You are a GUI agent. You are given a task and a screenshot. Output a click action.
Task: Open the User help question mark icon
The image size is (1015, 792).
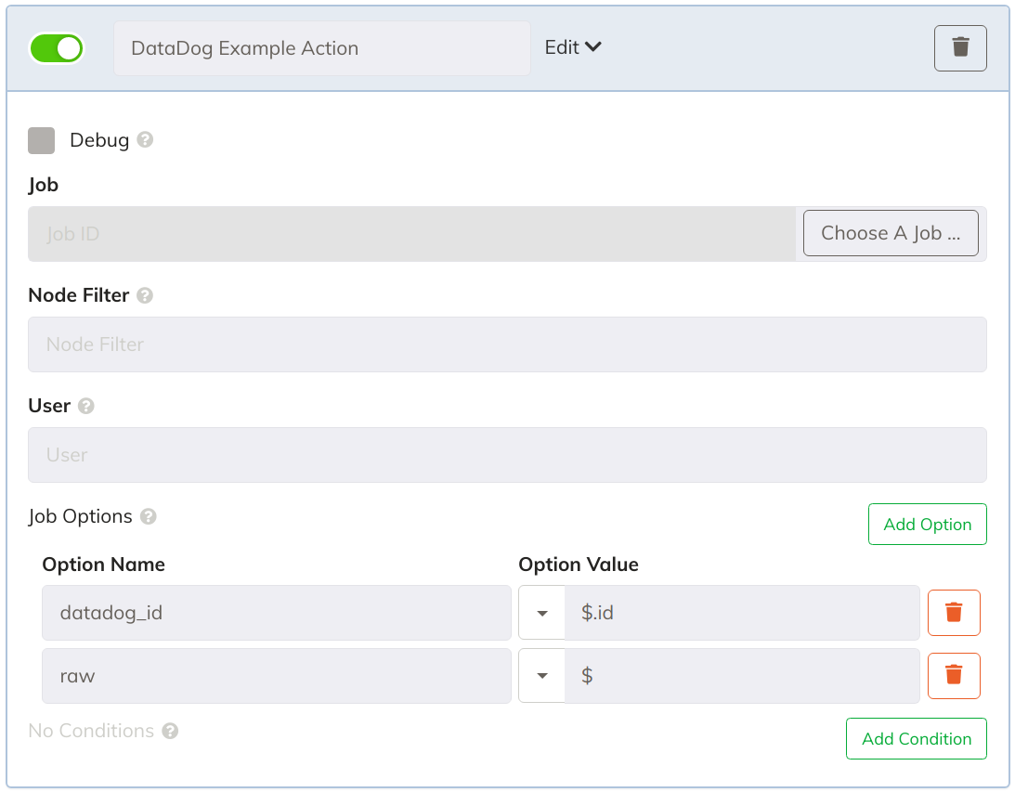tap(86, 406)
